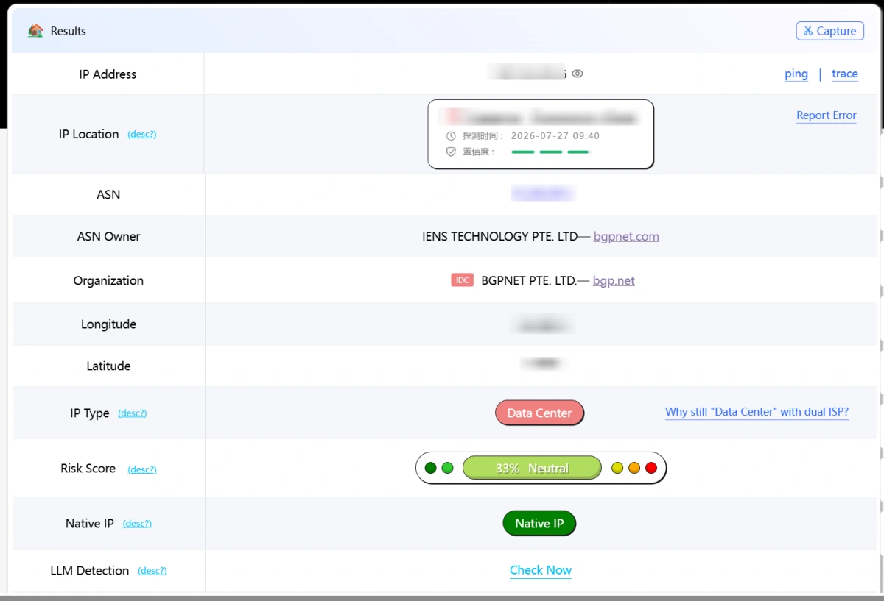Click the 33% Neutral risk score bar
The image size is (884, 601).
coord(532,468)
